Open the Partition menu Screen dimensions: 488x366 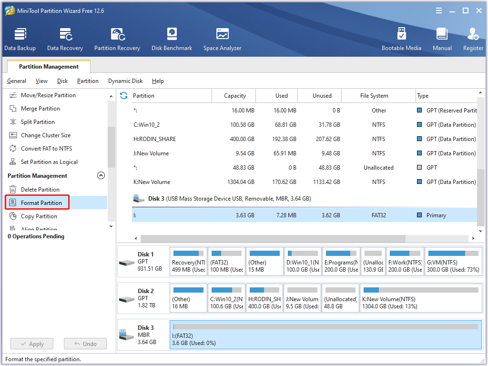[x=88, y=81]
